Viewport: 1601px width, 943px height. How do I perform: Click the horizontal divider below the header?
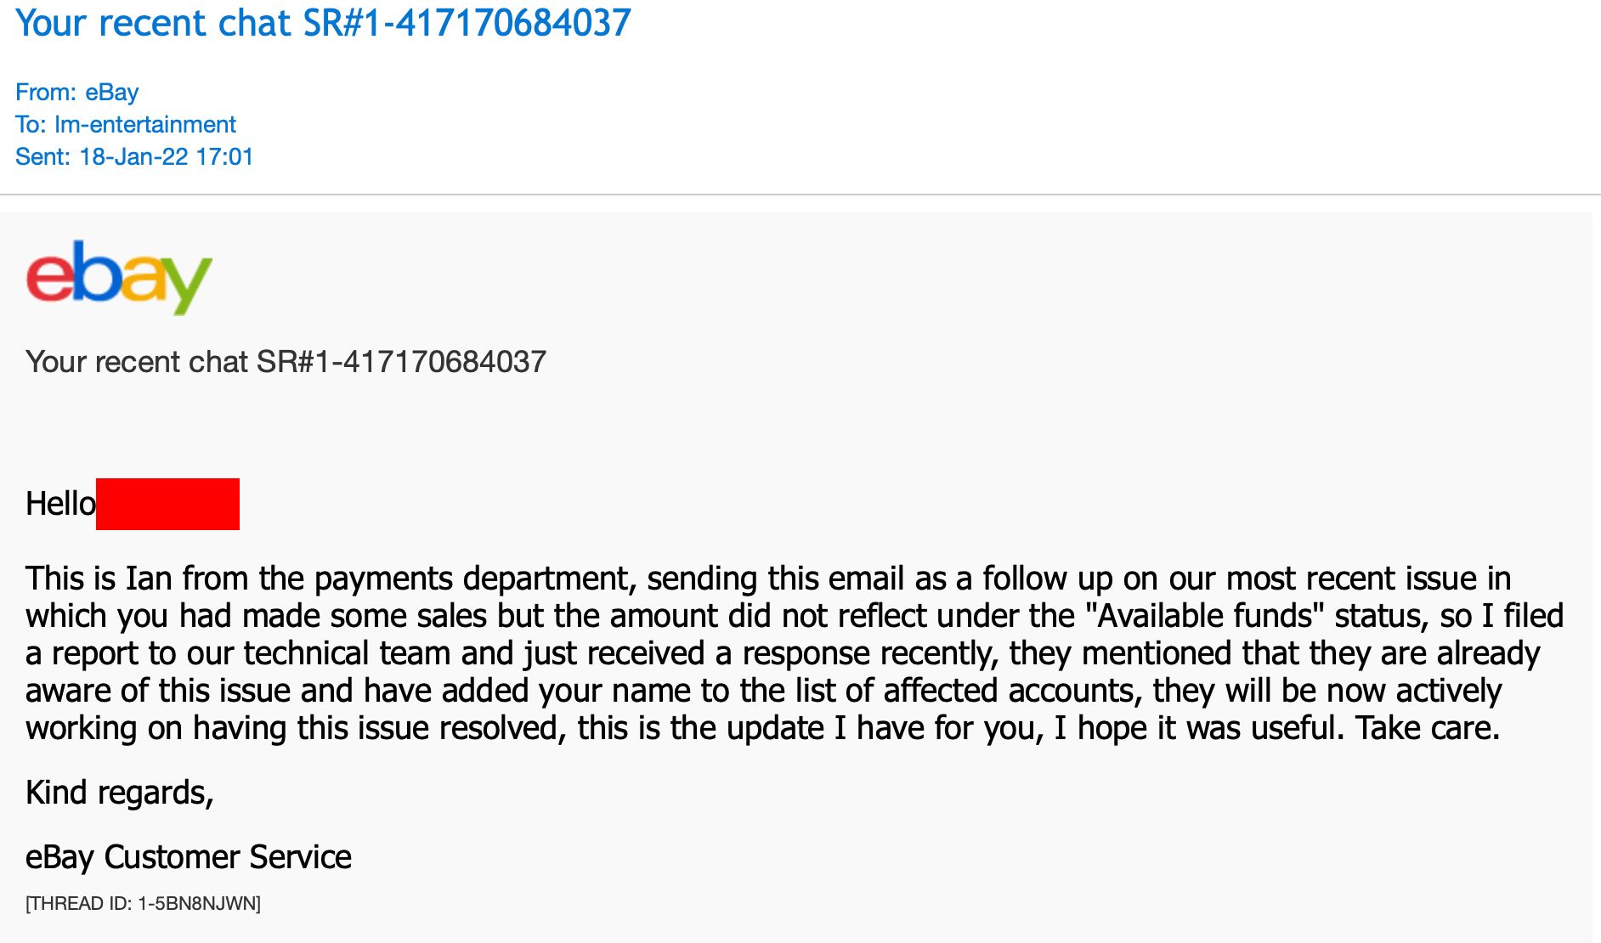coord(800,195)
